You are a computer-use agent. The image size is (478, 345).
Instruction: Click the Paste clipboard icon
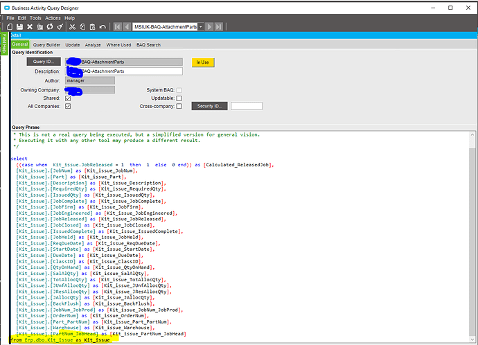click(x=92, y=27)
